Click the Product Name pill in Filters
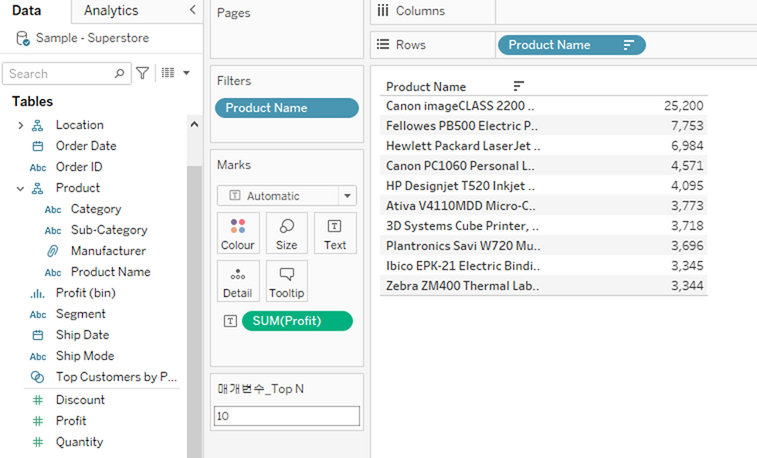 click(x=287, y=107)
